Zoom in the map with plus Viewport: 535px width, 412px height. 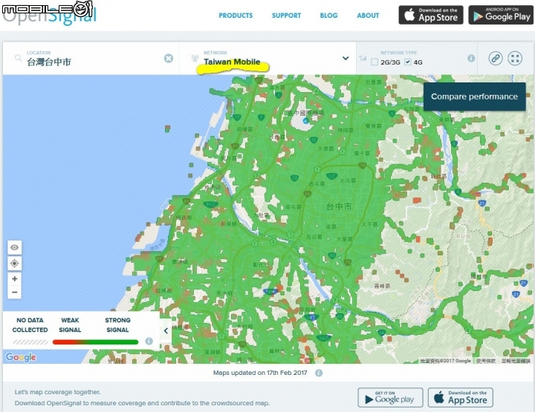tap(14, 279)
